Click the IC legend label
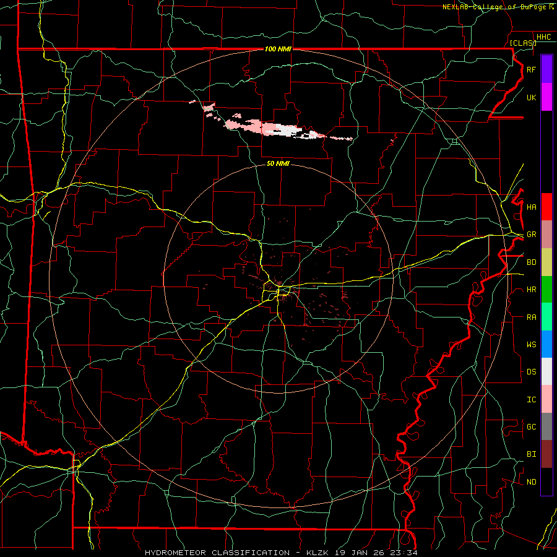The height and width of the screenshot is (557, 557). pos(531,400)
